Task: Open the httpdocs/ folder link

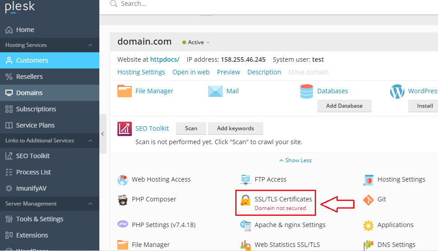Action: (165, 59)
